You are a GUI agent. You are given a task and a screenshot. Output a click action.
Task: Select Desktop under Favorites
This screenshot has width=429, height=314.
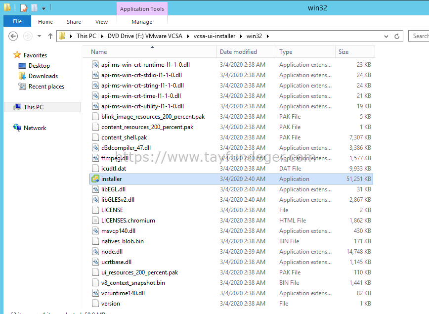pyautogui.click(x=39, y=66)
